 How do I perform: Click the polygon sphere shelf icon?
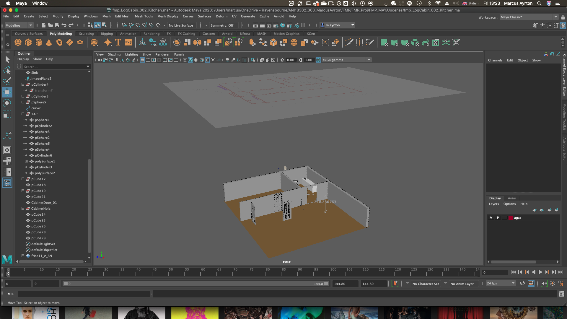[x=18, y=43]
